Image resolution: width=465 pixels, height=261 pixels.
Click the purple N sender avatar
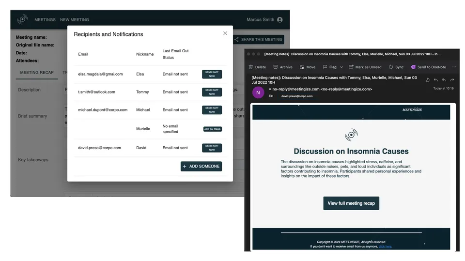258,92
